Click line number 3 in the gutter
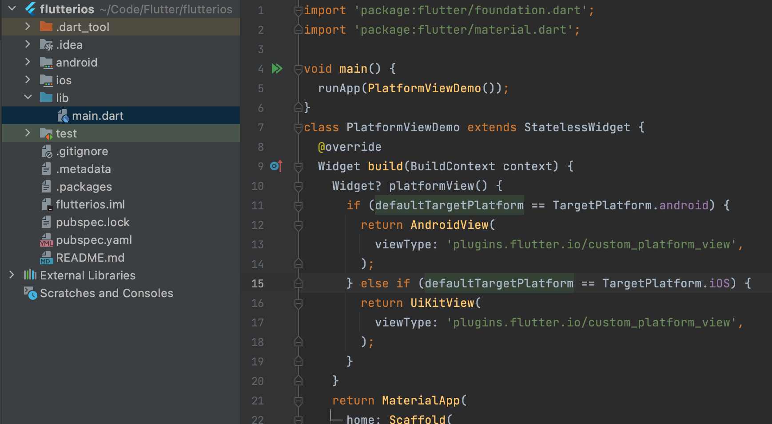Image resolution: width=772 pixels, height=424 pixels. point(261,49)
